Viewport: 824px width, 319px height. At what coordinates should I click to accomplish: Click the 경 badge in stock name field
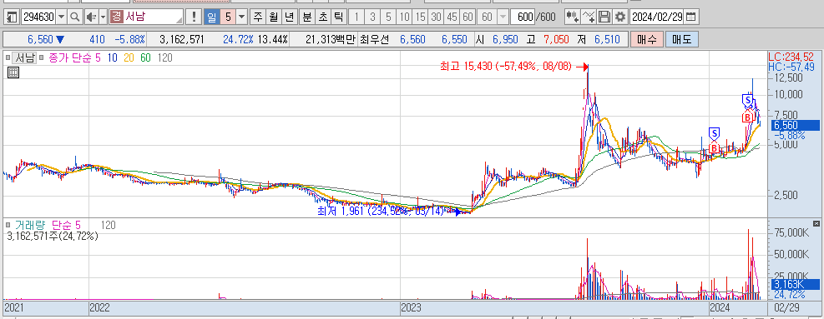116,17
